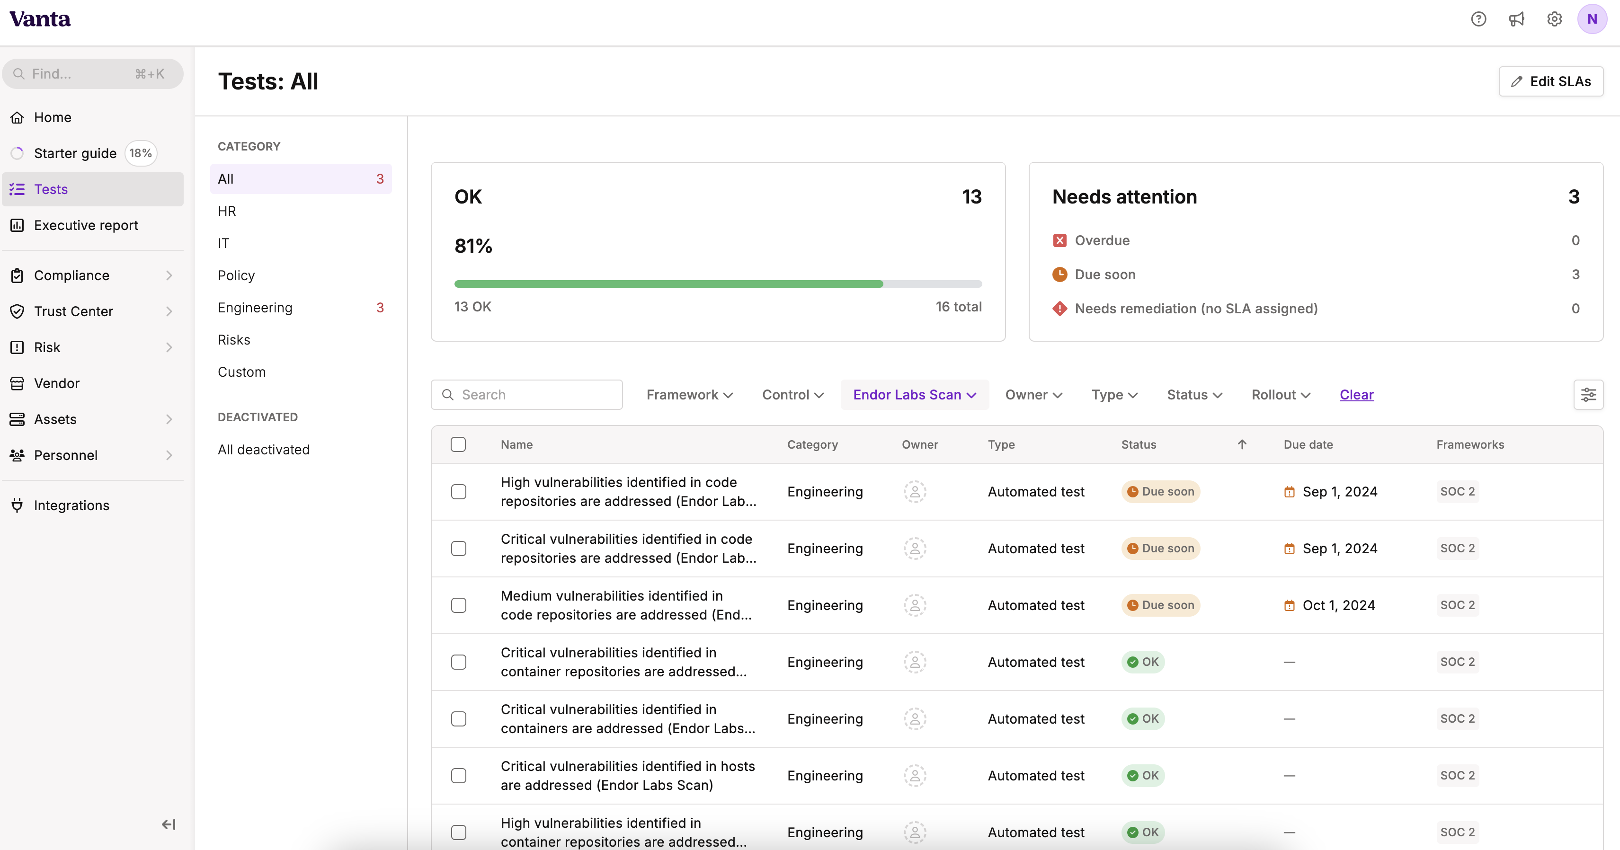Click the Clear filters link
The height and width of the screenshot is (850, 1620).
(1356, 394)
